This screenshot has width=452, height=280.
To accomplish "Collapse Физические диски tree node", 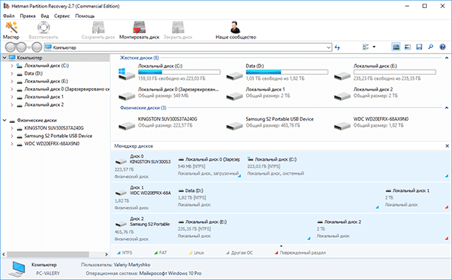I will [x=4, y=120].
